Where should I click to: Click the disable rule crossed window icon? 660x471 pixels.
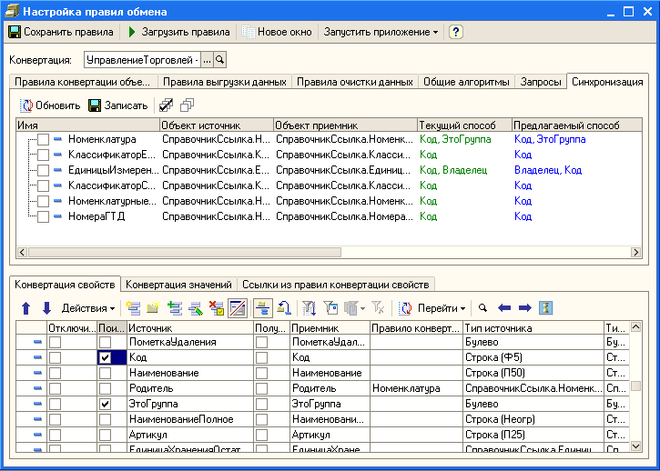[x=238, y=308]
